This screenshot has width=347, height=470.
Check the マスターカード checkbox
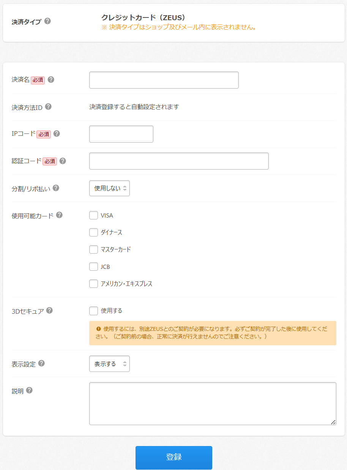tap(94, 249)
